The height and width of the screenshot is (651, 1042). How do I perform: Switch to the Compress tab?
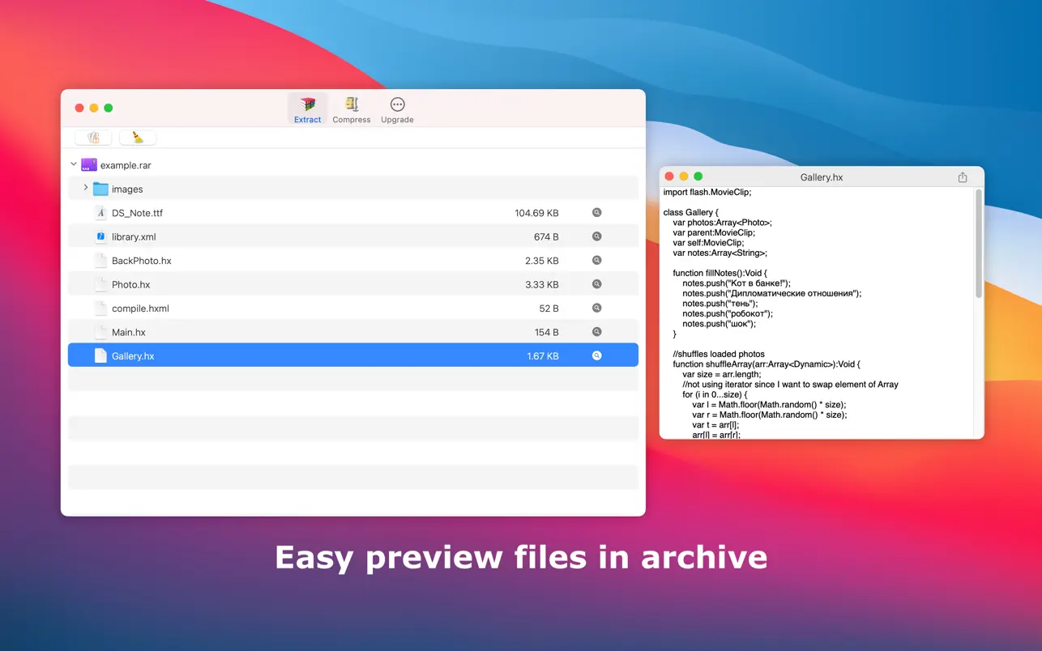click(351, 109)
